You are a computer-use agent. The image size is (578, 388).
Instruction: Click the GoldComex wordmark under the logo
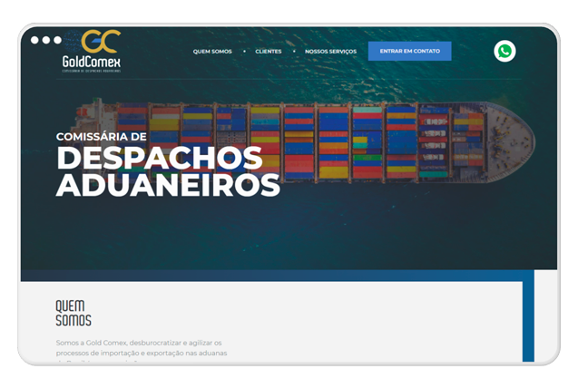(92, 63)
